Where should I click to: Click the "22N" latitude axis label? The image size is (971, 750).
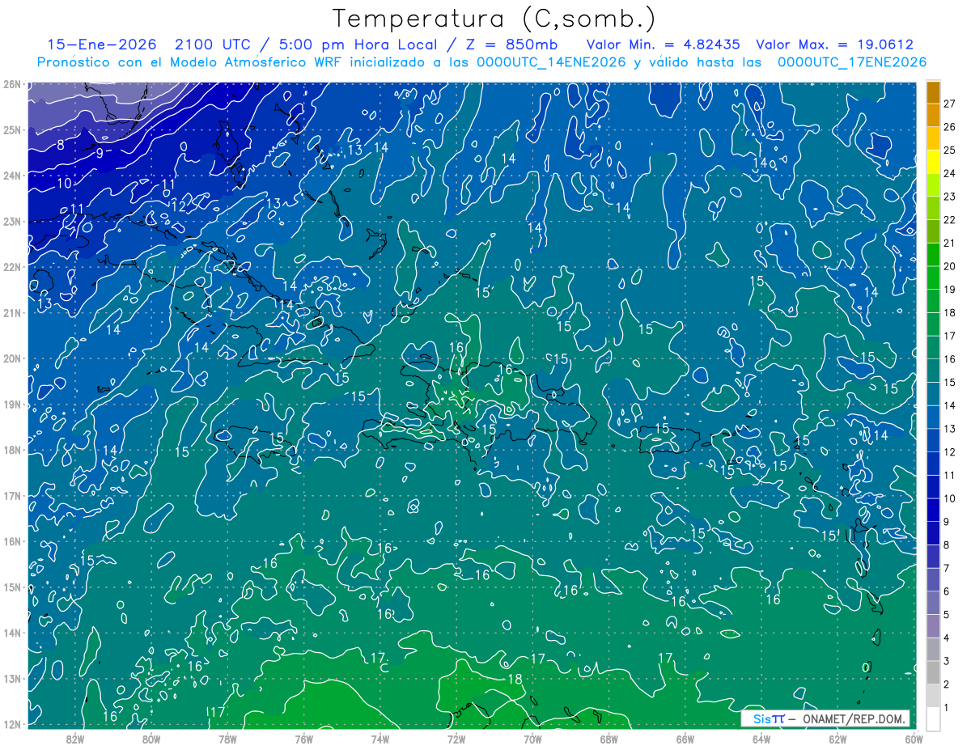[12, 267]
